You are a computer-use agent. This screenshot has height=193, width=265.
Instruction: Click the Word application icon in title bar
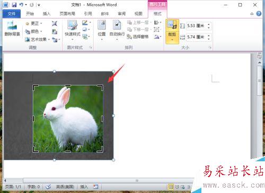coord(5,5)
